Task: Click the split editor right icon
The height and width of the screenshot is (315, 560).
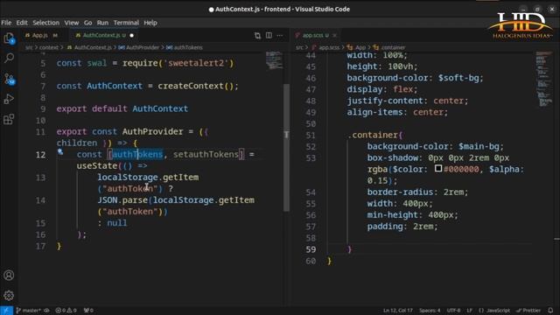Action: pyautogui.click(x=269, y=35)
